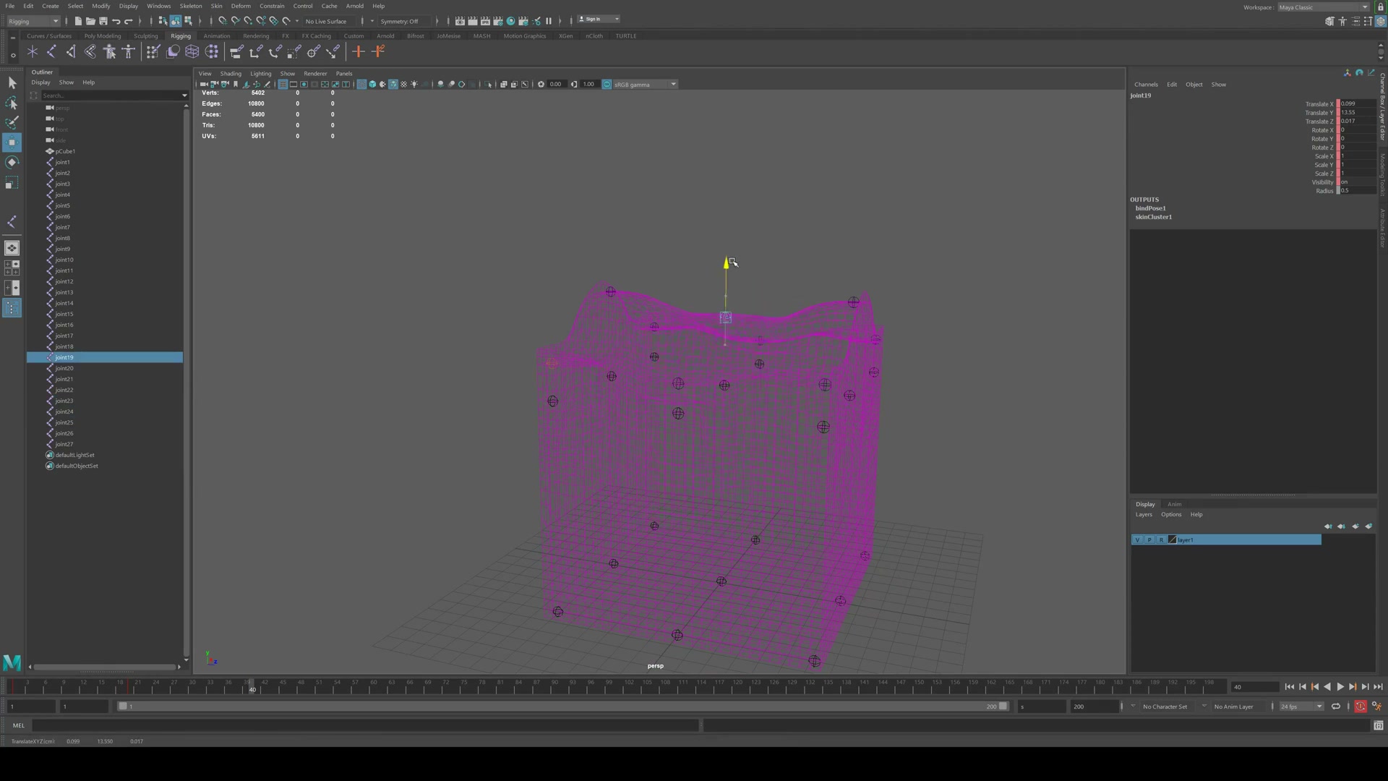
Task: Toggle loop playback mode
Action: pos(1335,707)
